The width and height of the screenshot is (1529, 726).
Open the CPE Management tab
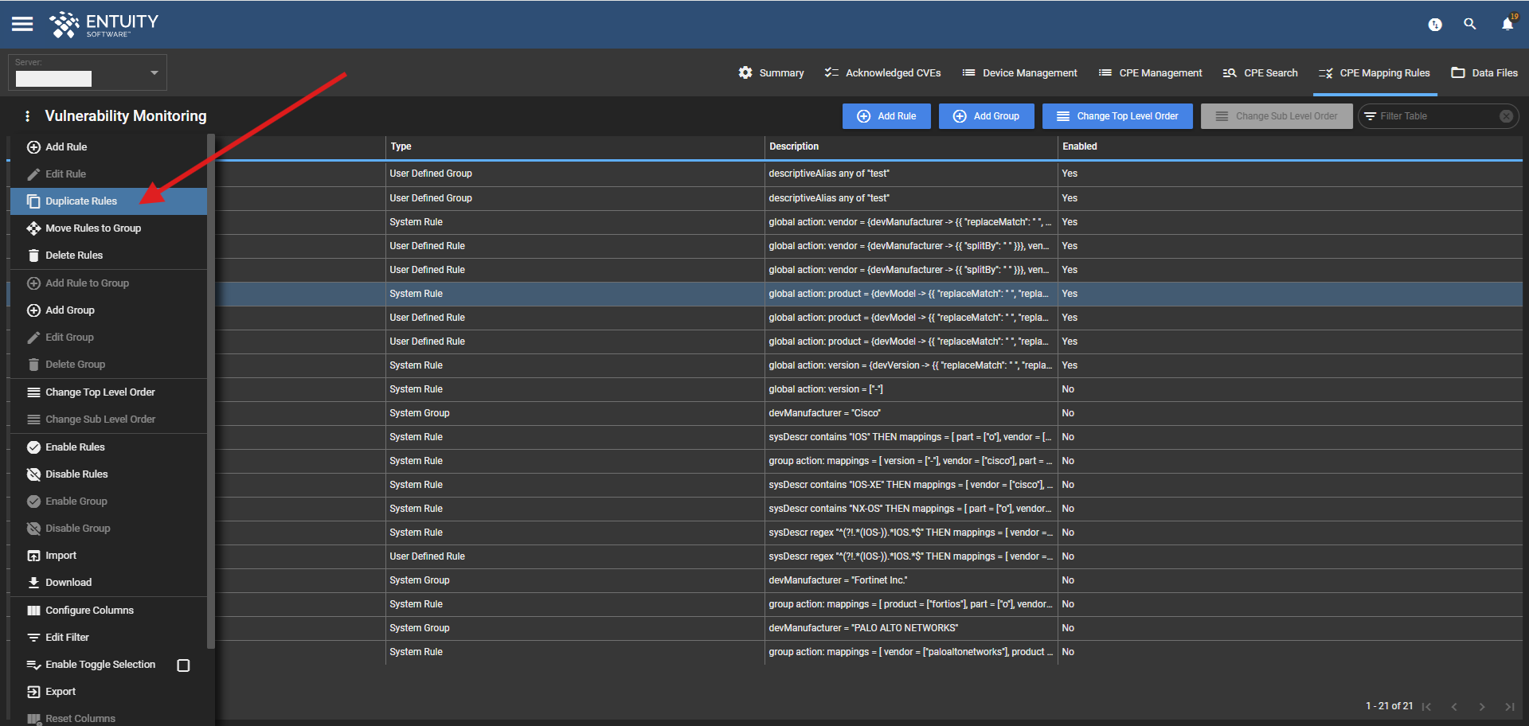pos(1150,72)
